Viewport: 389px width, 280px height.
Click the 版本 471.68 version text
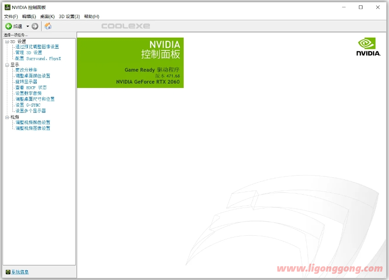pyautogui.click(x=167, y=76)
